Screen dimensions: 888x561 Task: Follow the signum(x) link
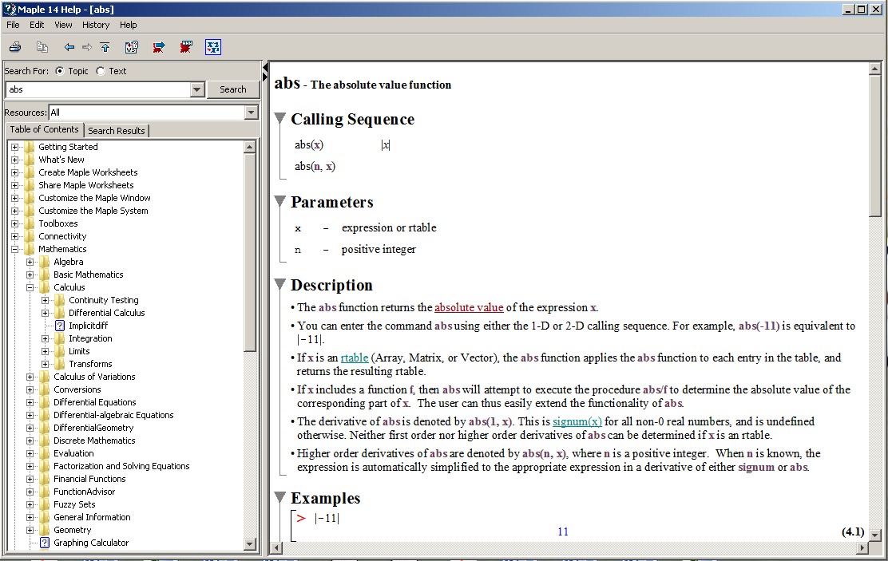(577, 421)
